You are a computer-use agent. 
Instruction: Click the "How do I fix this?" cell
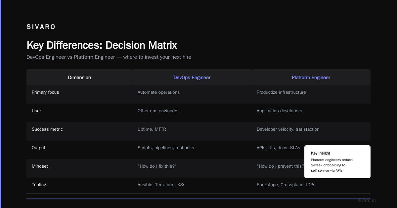tap(157, 166)
